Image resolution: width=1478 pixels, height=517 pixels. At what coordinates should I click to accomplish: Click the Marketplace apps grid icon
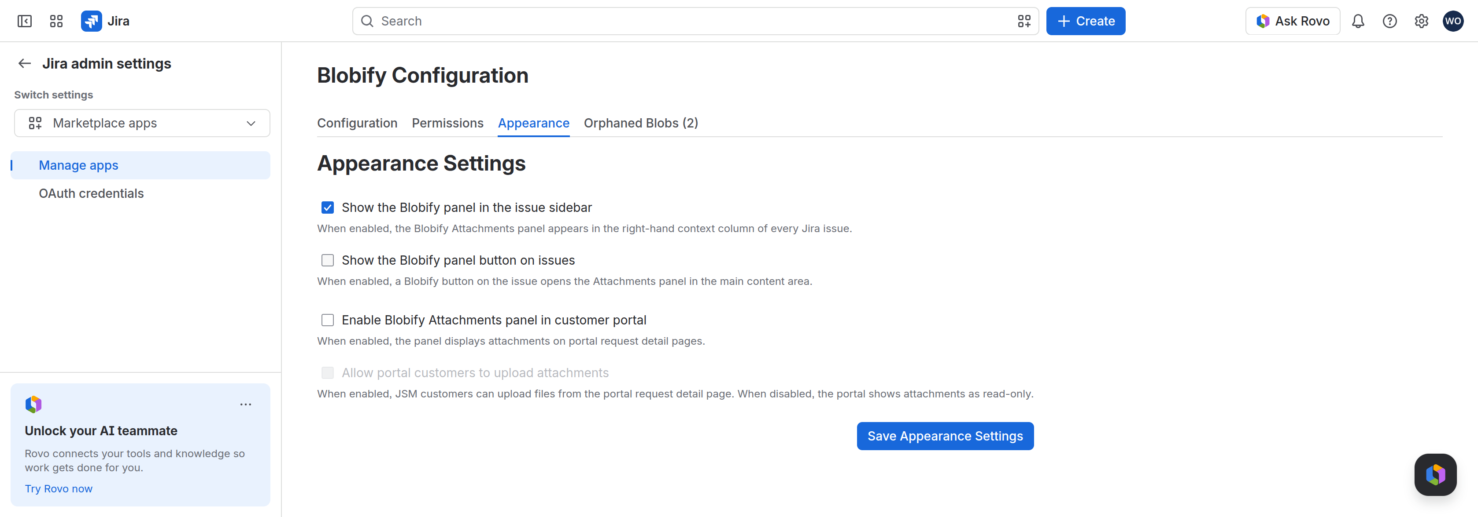point(35,123)
